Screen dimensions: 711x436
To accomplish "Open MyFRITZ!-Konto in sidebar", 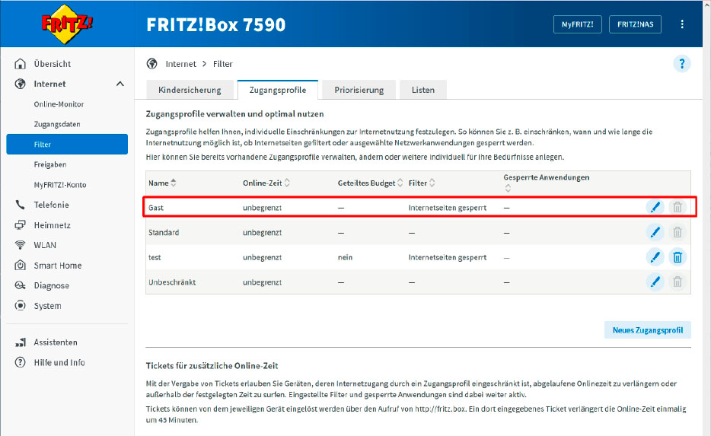I will [x=60, y=185].
